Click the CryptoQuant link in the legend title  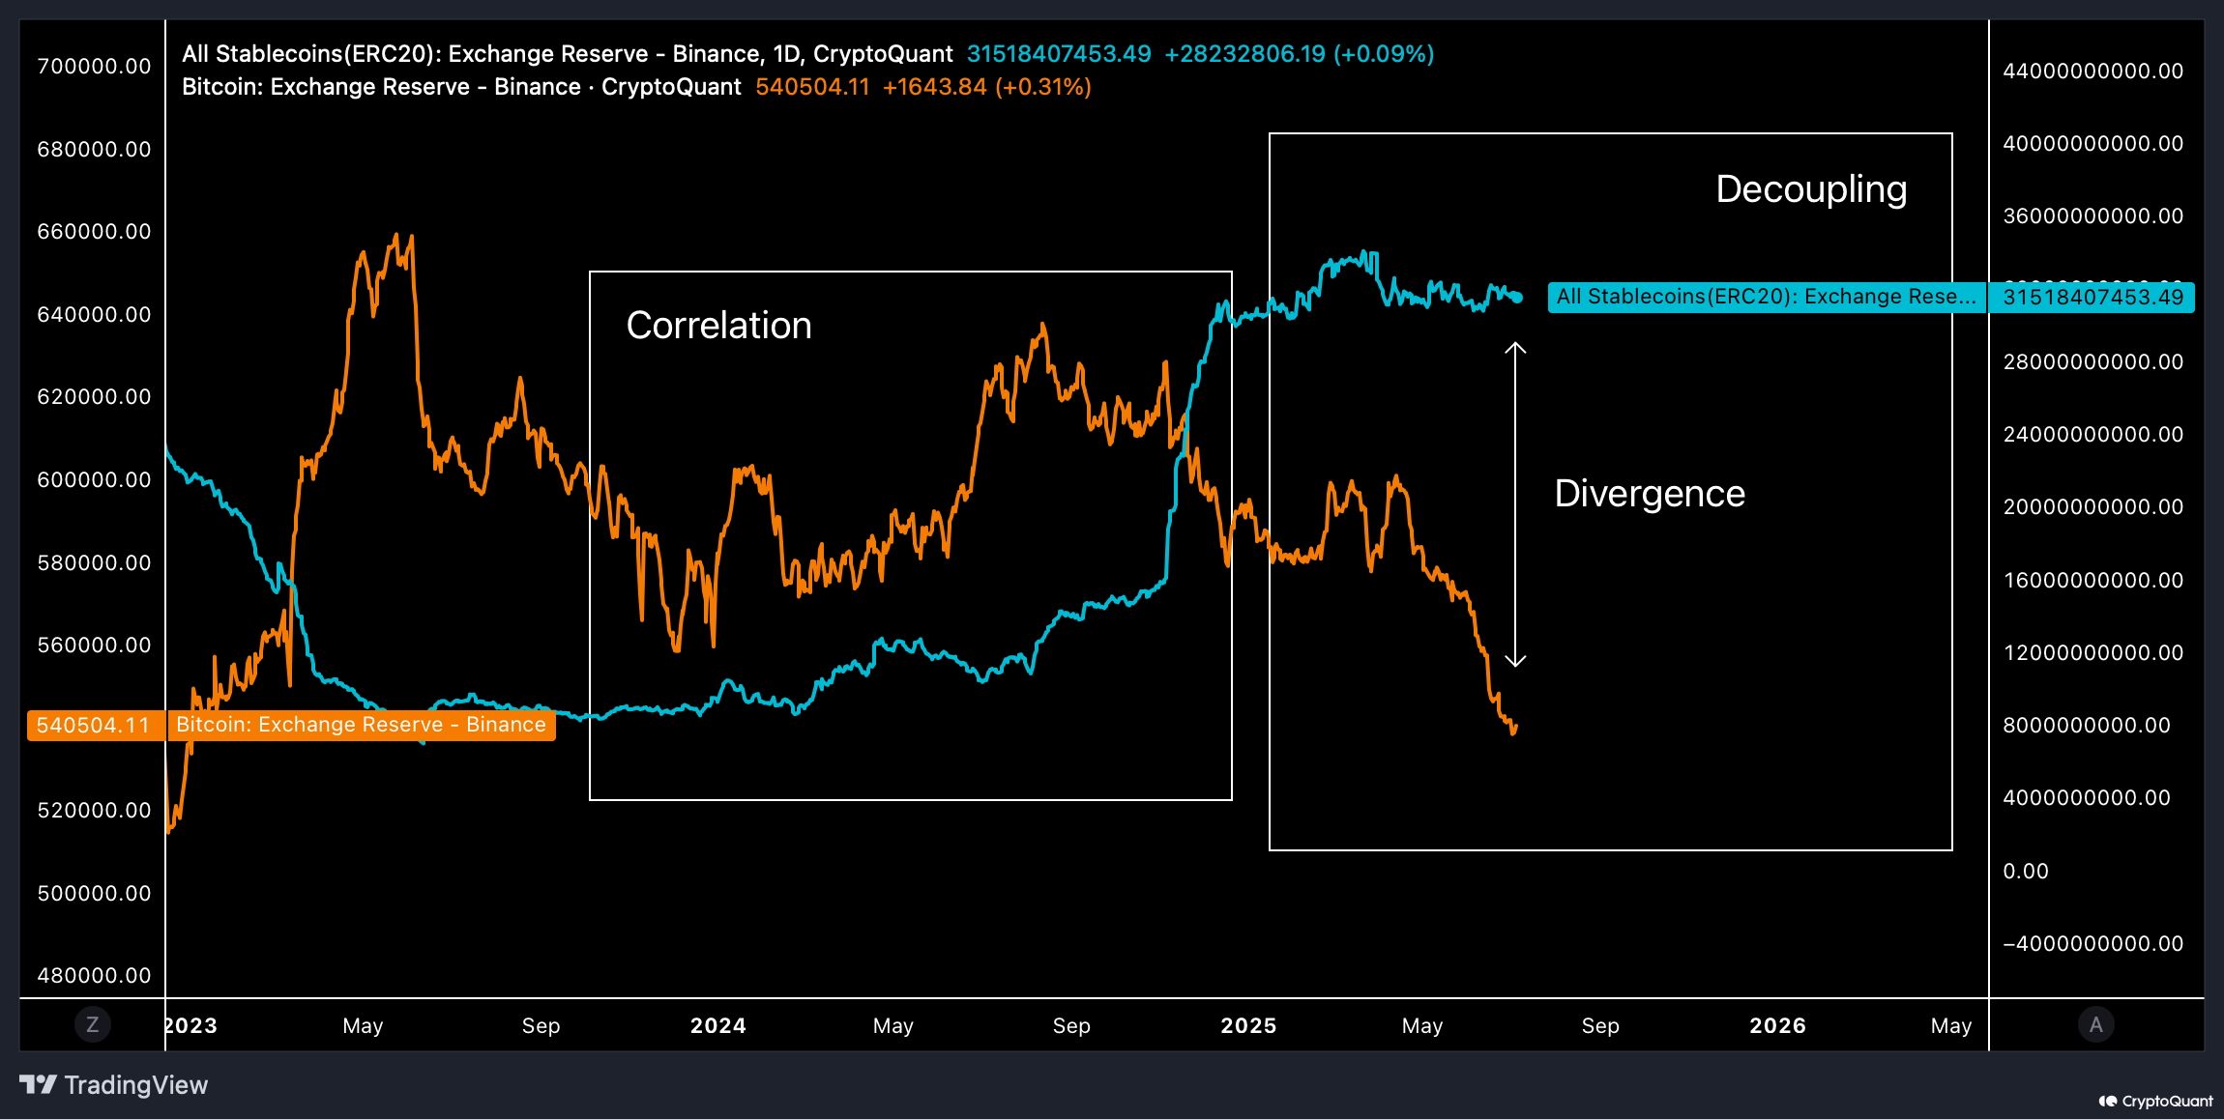pyautogui.click(x=883, y=54)
